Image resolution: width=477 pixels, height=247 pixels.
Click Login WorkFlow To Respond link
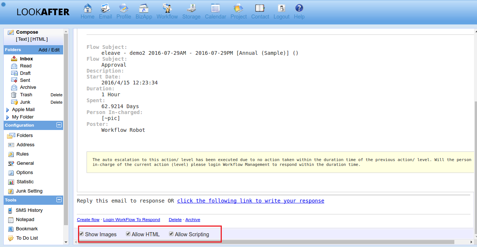click(132, 220)
